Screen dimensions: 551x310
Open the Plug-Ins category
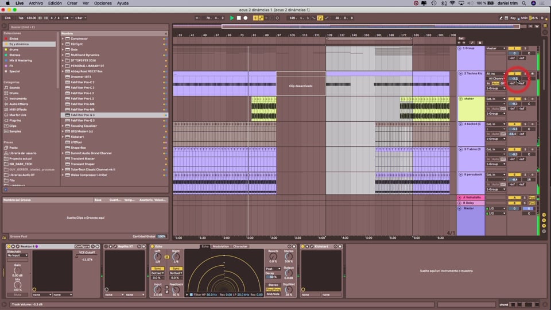click(15, 121)
